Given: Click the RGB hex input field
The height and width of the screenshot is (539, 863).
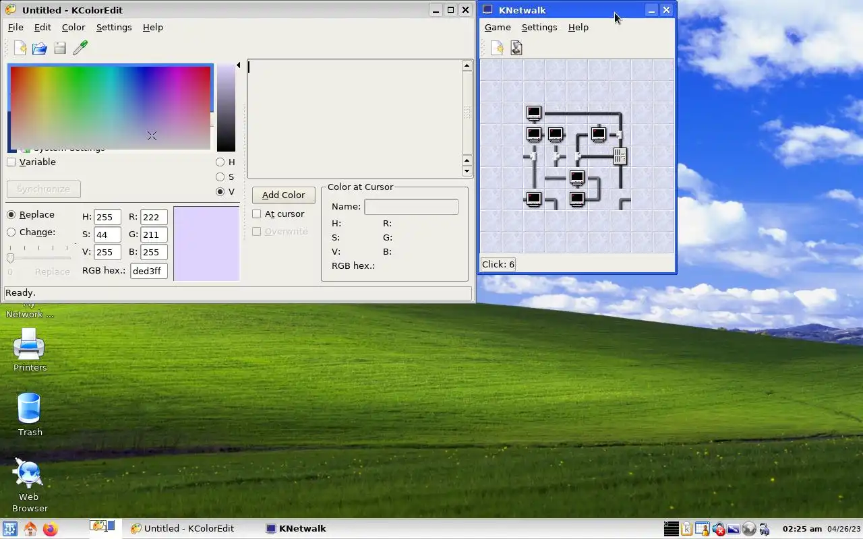Looking at the screenshot, I should tap(148, 271).
